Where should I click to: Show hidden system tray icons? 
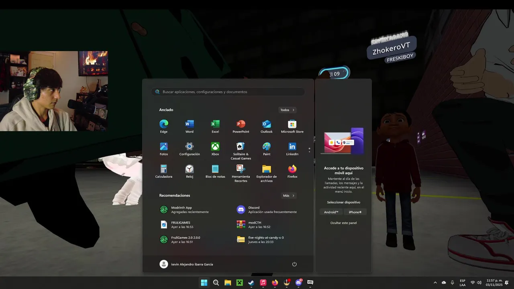[435, 283]
